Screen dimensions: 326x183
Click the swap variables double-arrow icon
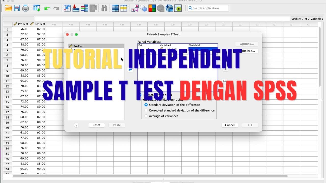(224, 81)
